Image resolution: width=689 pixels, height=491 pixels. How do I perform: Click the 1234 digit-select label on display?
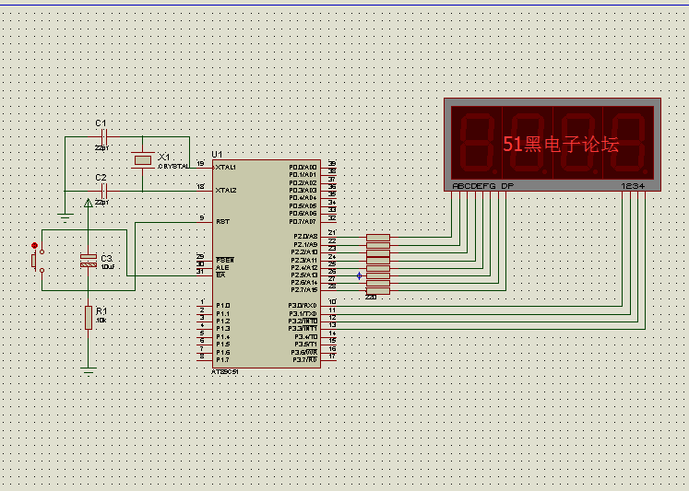coord(633,186)
